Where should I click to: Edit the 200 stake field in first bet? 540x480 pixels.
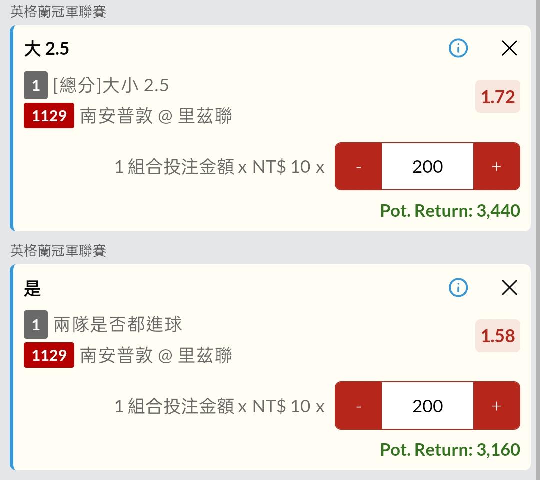pos(427,166)
